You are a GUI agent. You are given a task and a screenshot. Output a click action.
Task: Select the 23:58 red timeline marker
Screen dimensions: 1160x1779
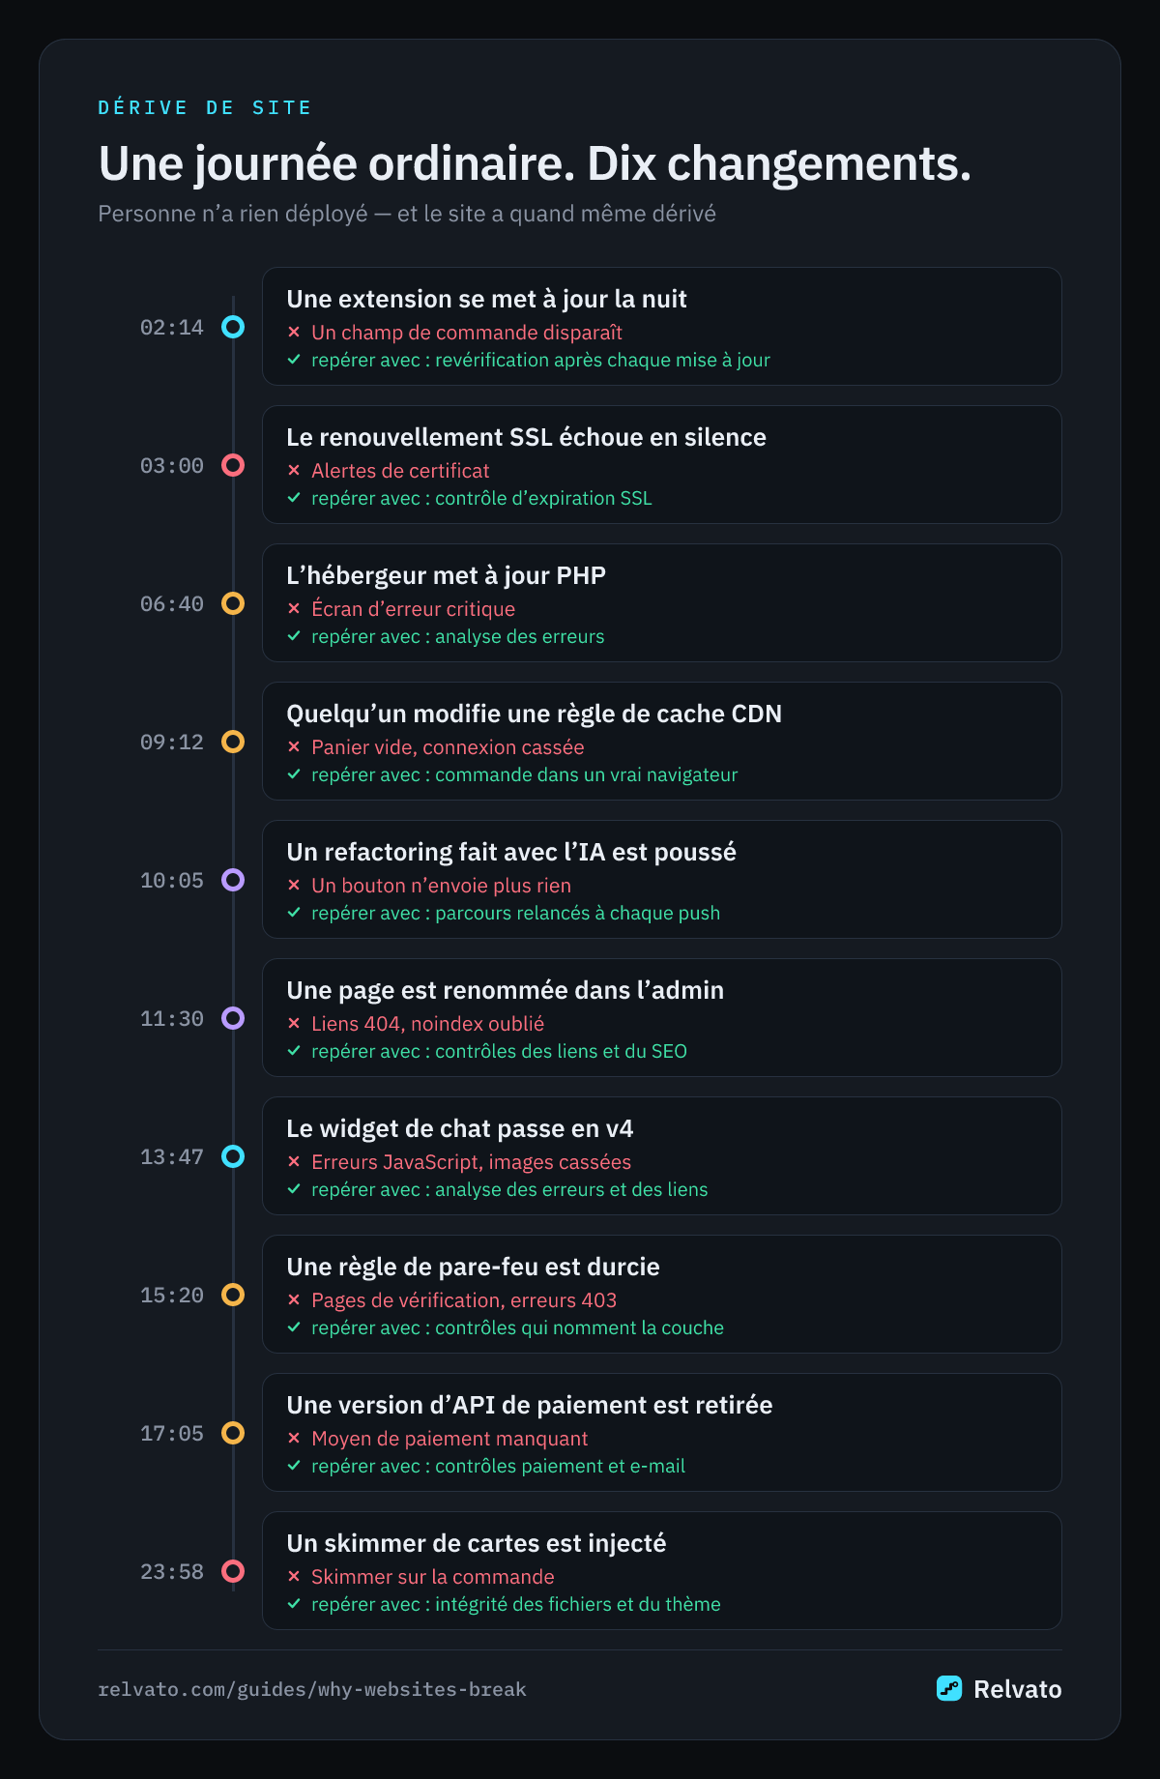click(x=233, y=1571)
